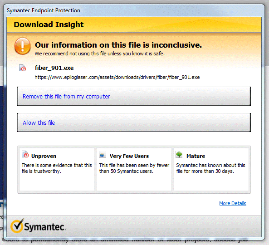Click the Unproven heading text

44,156
